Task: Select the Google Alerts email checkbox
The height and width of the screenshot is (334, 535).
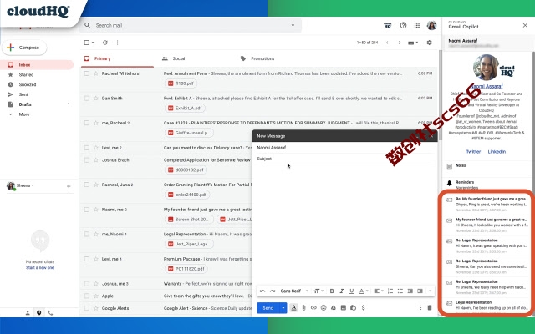Action: [87, 308]
